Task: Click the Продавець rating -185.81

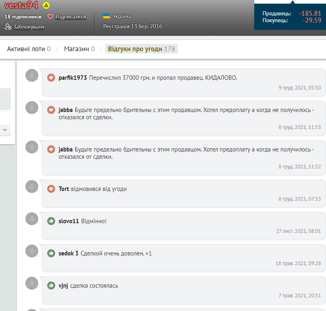Action: click(x=310, y=13)
